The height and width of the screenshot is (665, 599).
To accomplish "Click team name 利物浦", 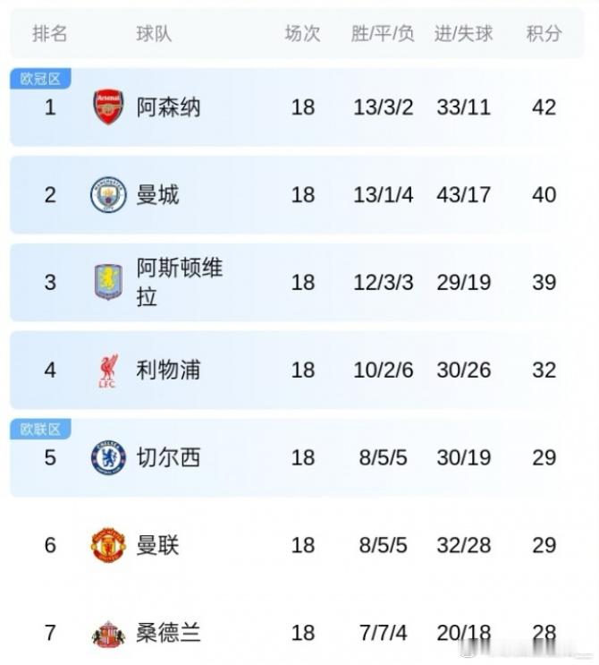I will (x=168, y=370).
